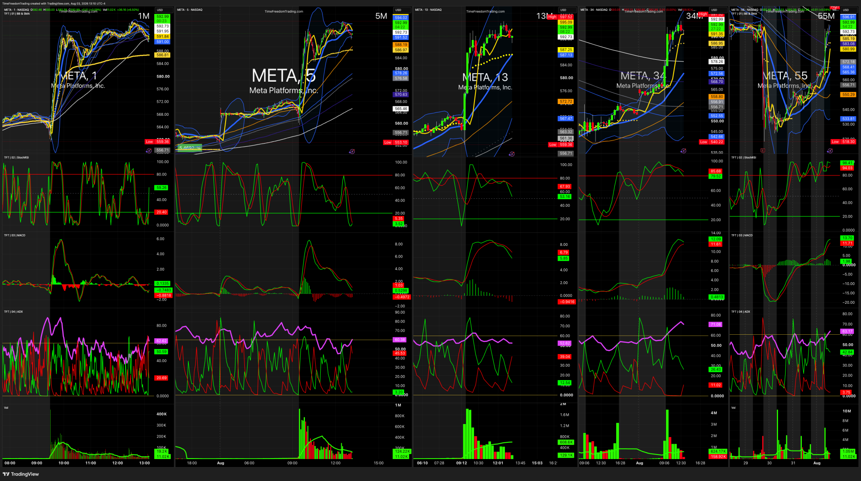The width and height of the screenshot is (861, 481).
Task: Click 'TFT | 04 | ADX' on the 55M chart
Action: pos(741,311)
